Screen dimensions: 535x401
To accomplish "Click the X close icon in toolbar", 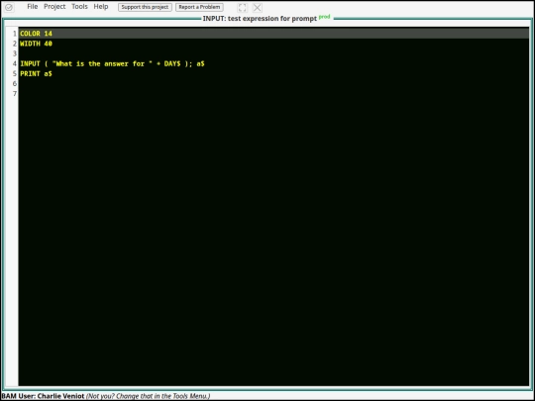I will 258,8.
